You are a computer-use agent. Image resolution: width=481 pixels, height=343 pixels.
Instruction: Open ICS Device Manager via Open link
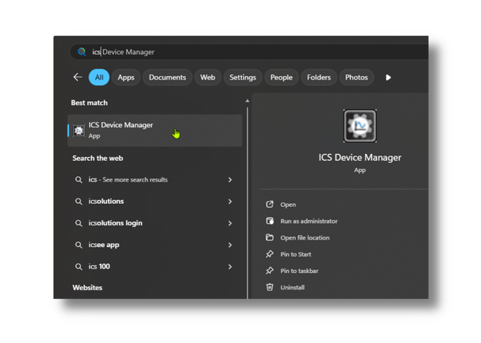tap(288, 205)
